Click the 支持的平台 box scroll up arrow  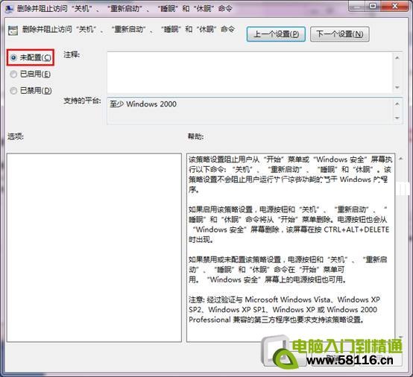[397, 104]
